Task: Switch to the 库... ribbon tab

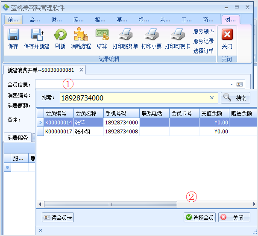Action: tap(78, 20)
